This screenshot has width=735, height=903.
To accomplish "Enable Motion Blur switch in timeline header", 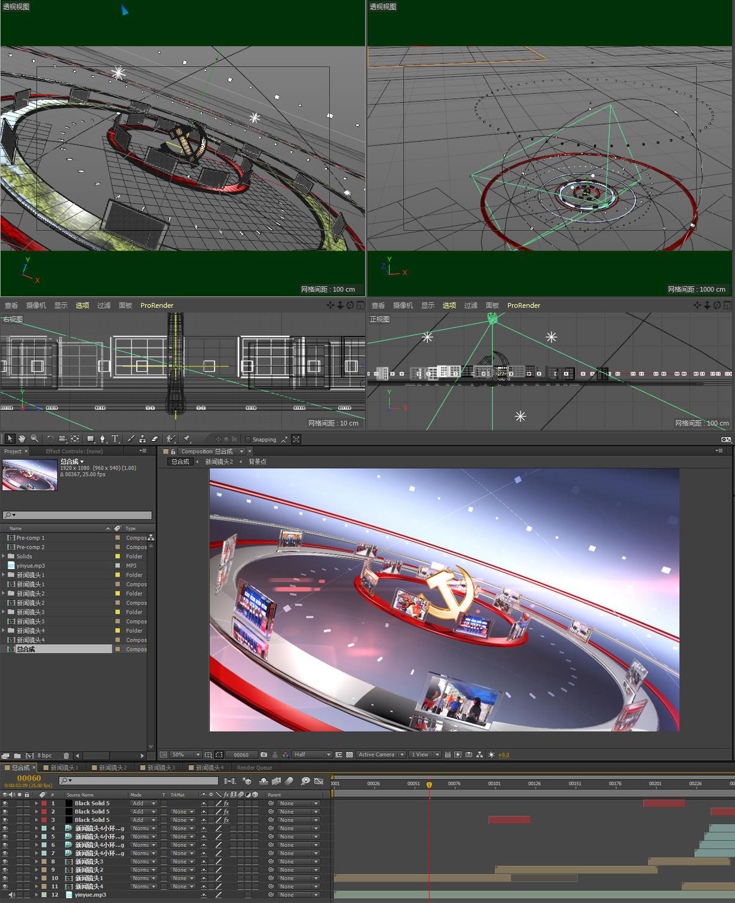I will 289,781.
